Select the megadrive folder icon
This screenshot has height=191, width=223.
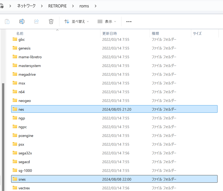(x=15, y=74)
